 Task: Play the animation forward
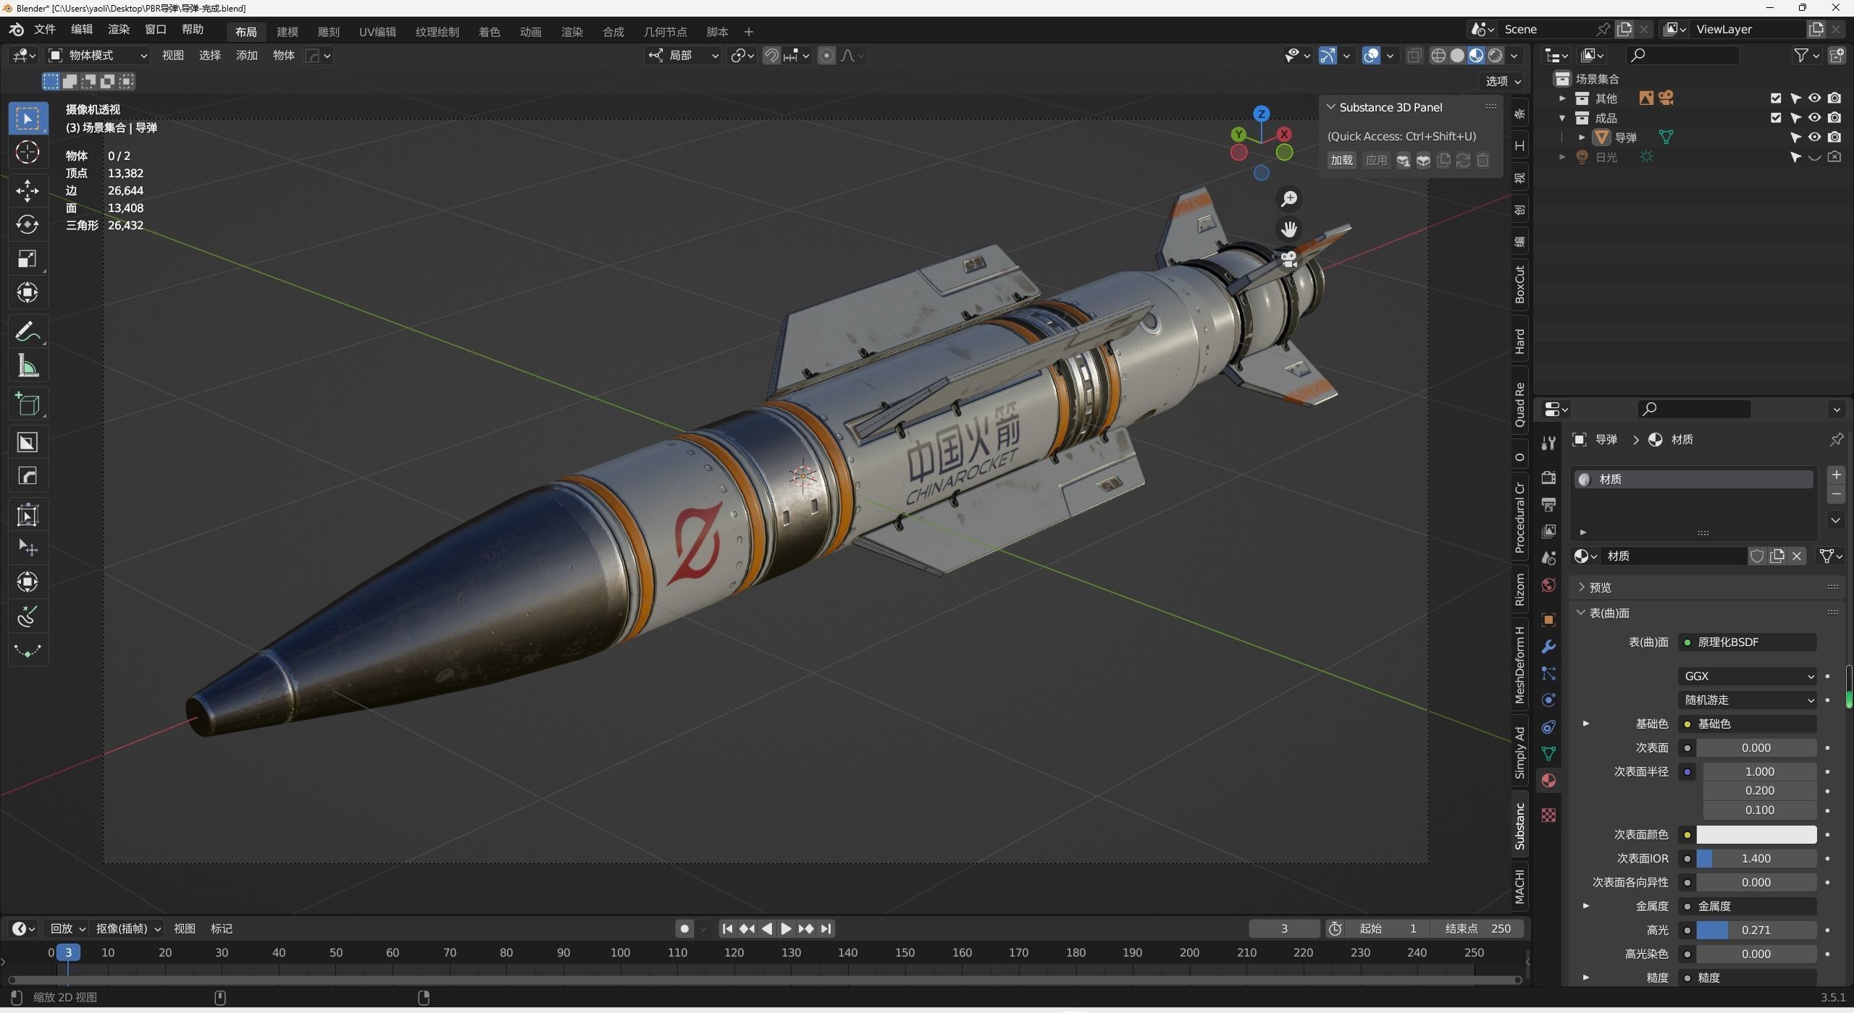[x=786, y=928]
